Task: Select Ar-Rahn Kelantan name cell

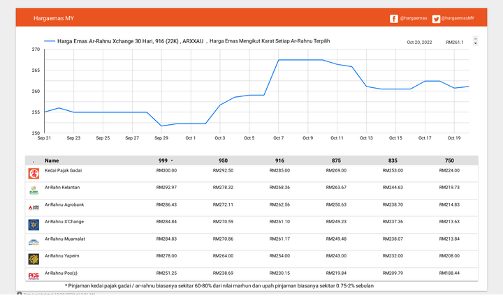Action: (x=62, y=188)
